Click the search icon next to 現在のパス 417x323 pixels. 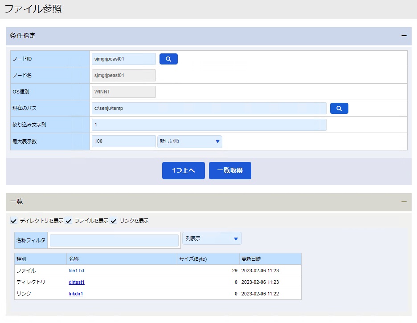(339, 109)
